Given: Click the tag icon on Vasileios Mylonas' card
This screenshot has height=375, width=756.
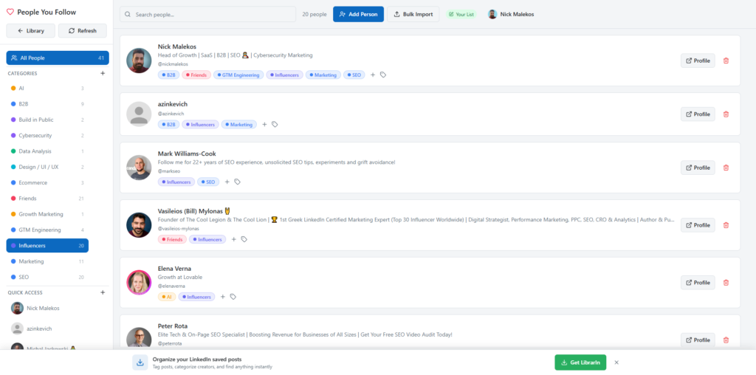Looking at the screenshot, I should click(244, 239).
